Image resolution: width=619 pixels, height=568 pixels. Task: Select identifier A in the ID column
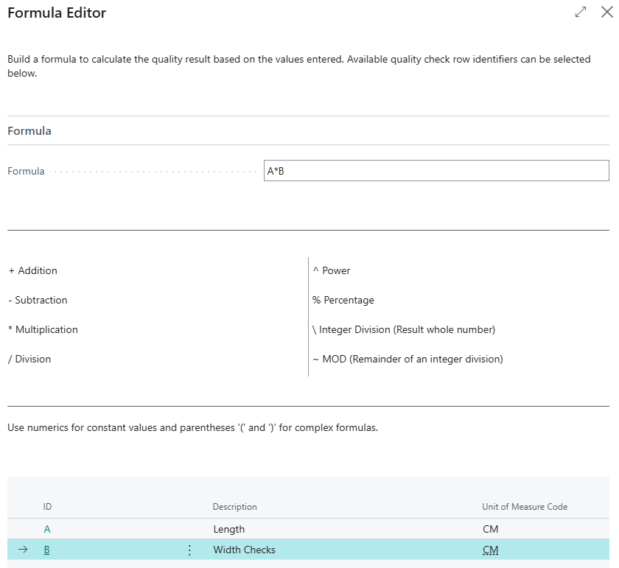(x=47, y=529)
